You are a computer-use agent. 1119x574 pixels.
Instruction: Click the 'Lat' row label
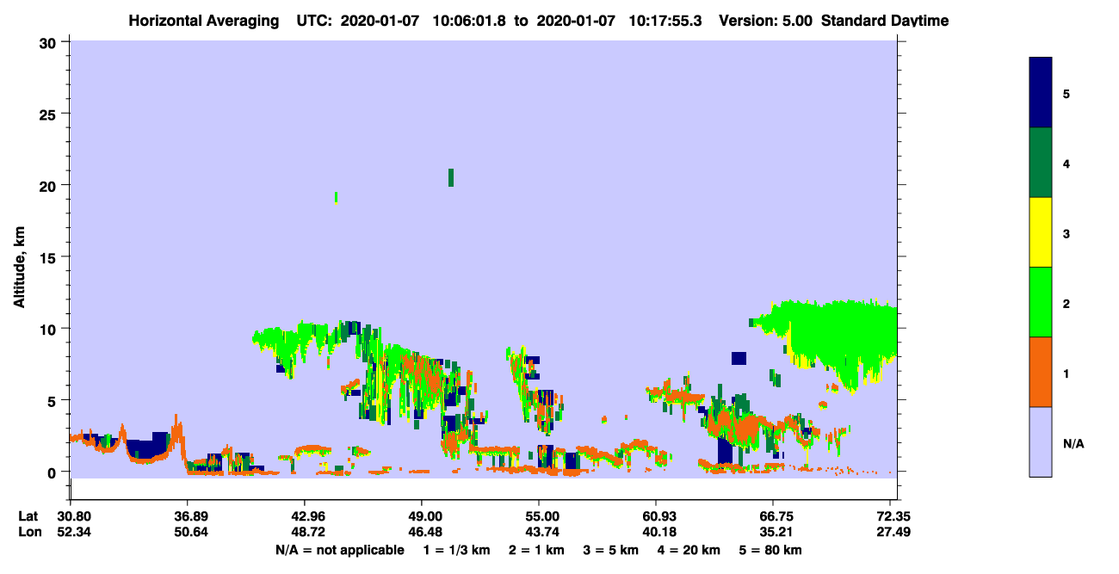click(28, 516)
